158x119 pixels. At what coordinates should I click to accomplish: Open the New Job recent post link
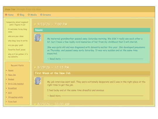click(12, 75)
